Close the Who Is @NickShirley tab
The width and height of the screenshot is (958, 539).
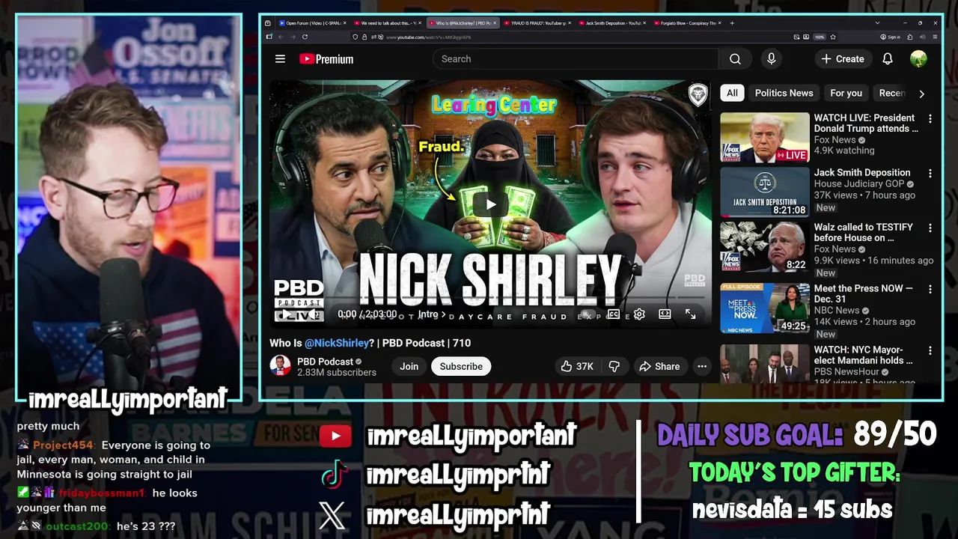point(494,23)
